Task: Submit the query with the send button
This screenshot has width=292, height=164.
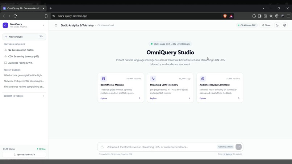Action: point(238,147)
